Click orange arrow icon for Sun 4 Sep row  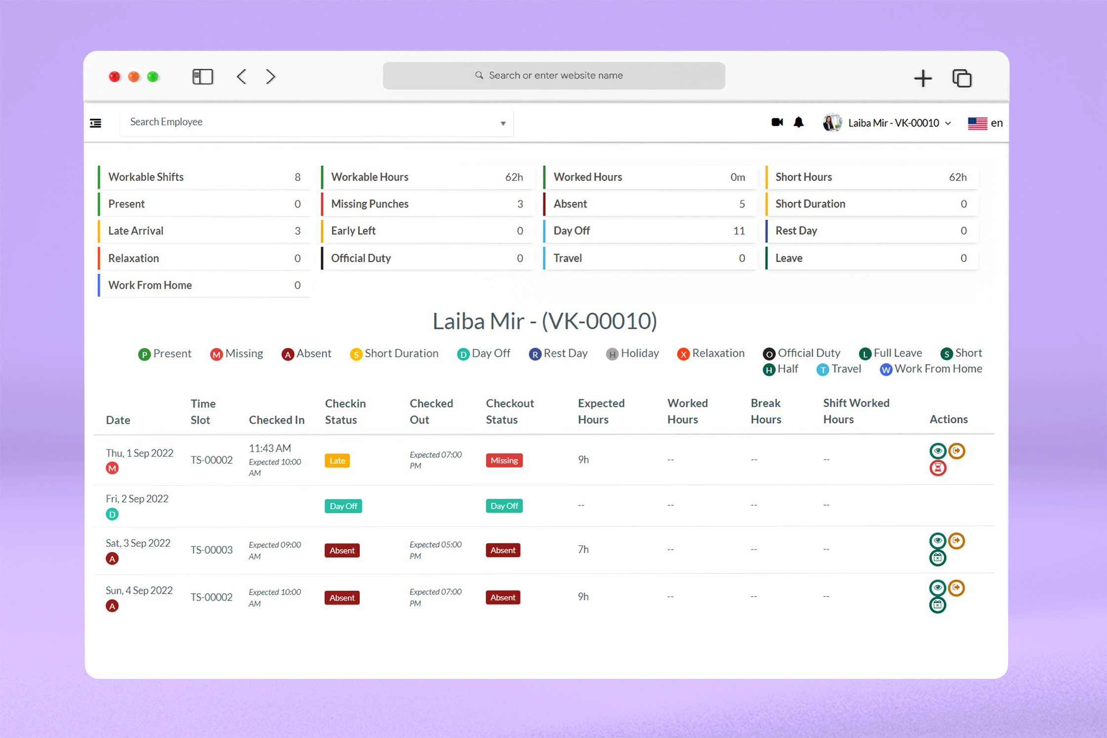point(957,588)
